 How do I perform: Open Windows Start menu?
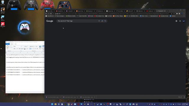click(x=52, y=104)
